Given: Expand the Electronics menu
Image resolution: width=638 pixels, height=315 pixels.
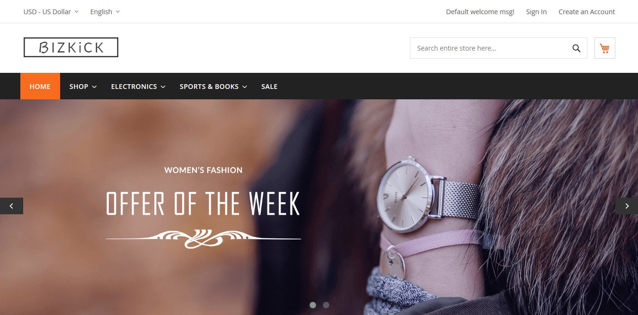Looking at the screenshot, I should (x=138, y=87).
